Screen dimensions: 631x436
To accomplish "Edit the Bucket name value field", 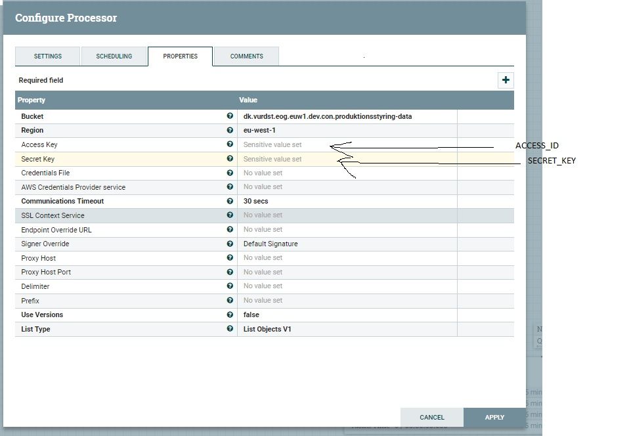I will 347,117.
